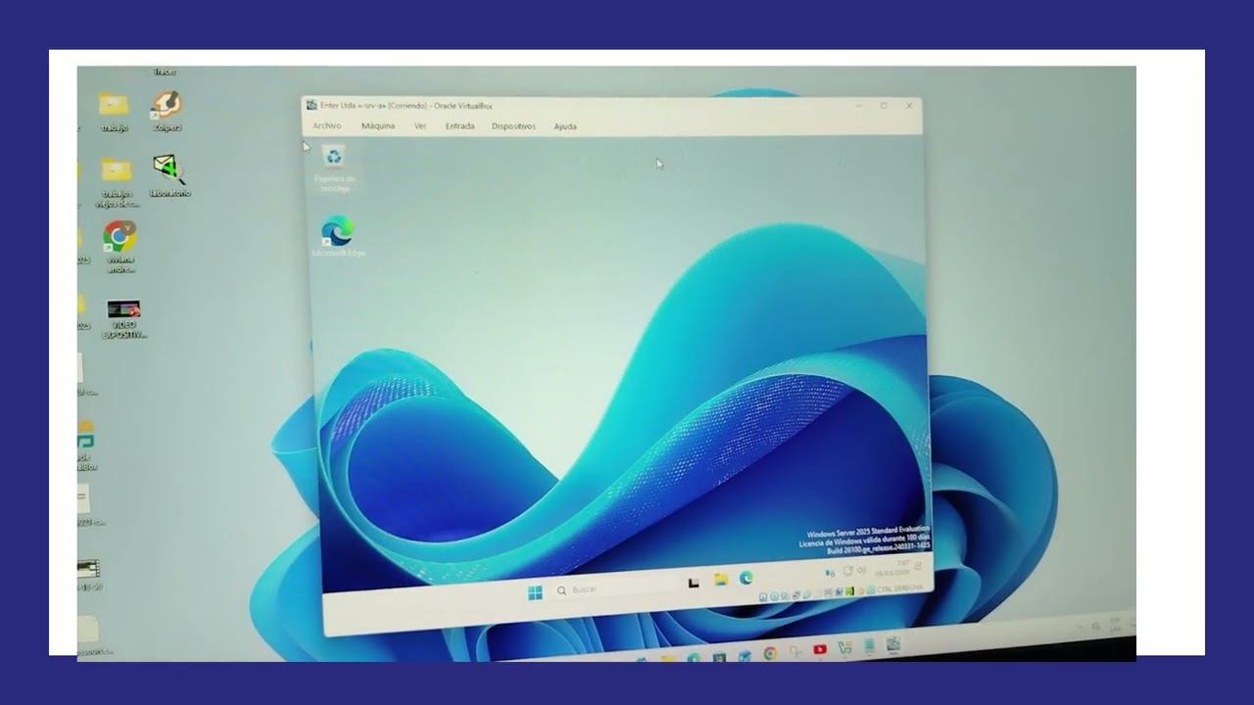Select the Chrome profile shortcut on host desktop
1254x705 pixels.
click(x=121, y=247)
